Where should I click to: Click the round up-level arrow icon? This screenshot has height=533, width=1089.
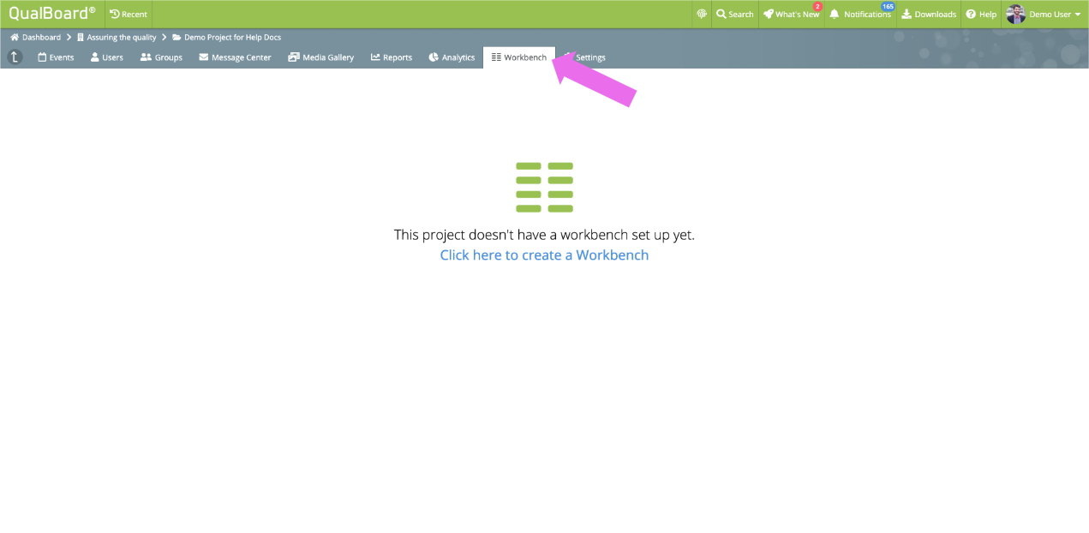pyautogui.click(x=15, y=57)
